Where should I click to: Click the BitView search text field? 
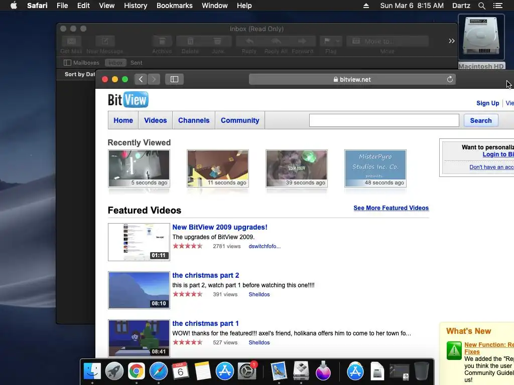[384, 120]
